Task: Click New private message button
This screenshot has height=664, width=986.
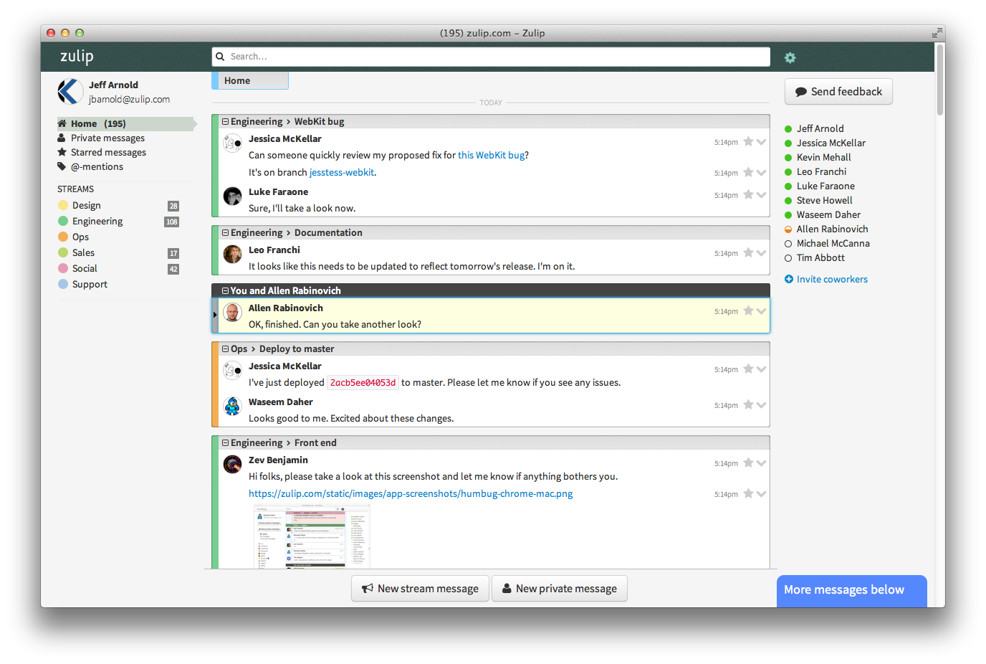Action: click(x=560, y=589)
